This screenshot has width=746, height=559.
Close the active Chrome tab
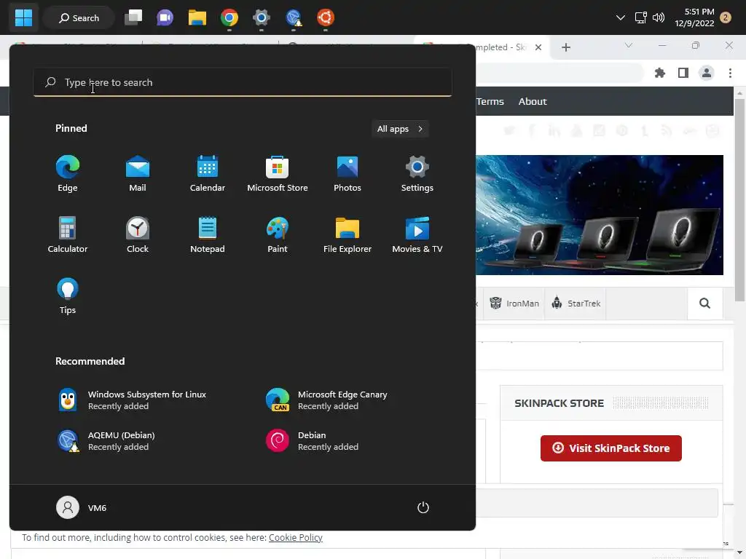[x=538, y=47]
